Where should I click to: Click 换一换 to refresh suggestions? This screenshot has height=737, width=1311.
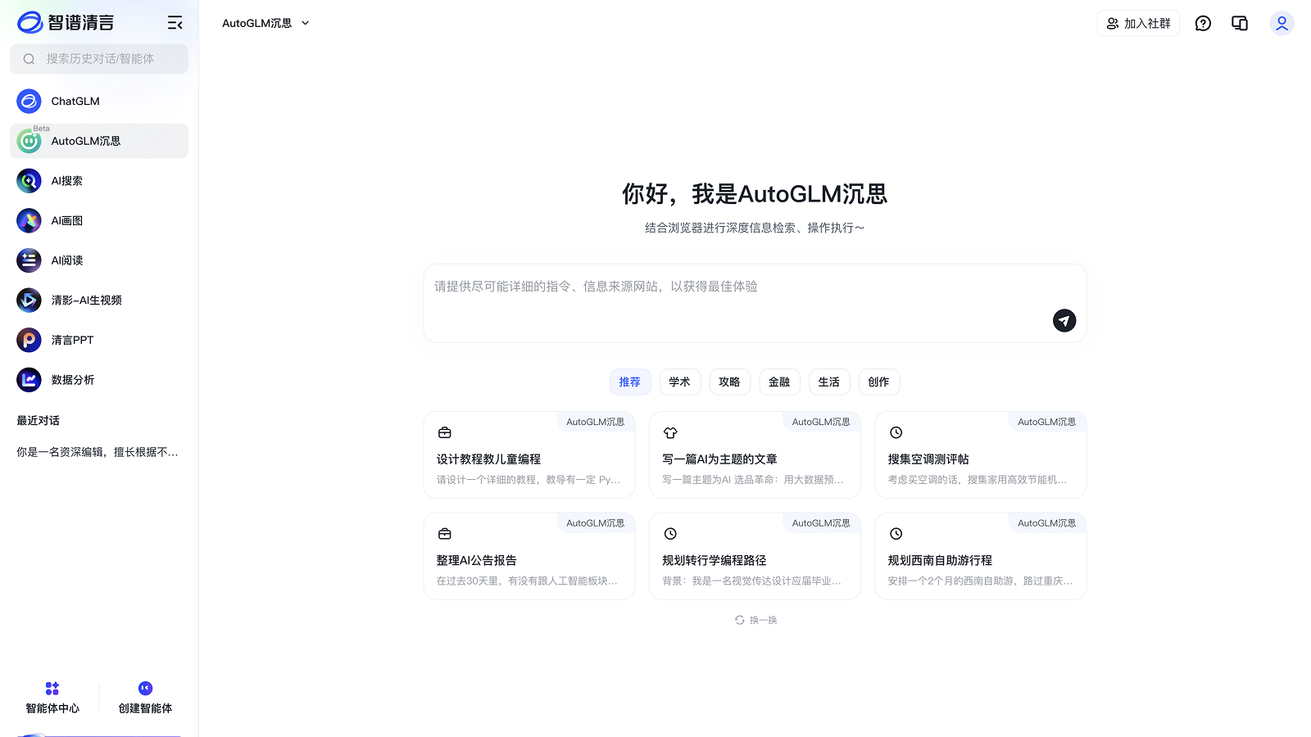point(755,620)
